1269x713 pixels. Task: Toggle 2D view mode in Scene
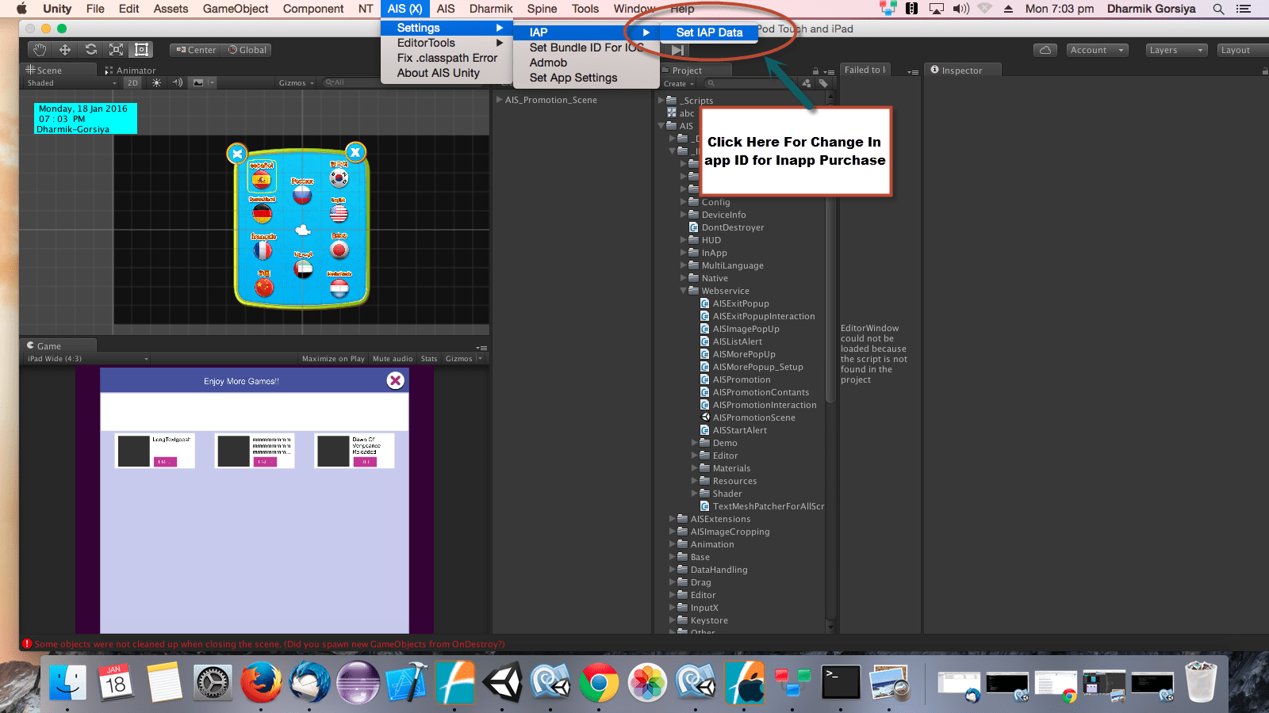click(132, 82)
